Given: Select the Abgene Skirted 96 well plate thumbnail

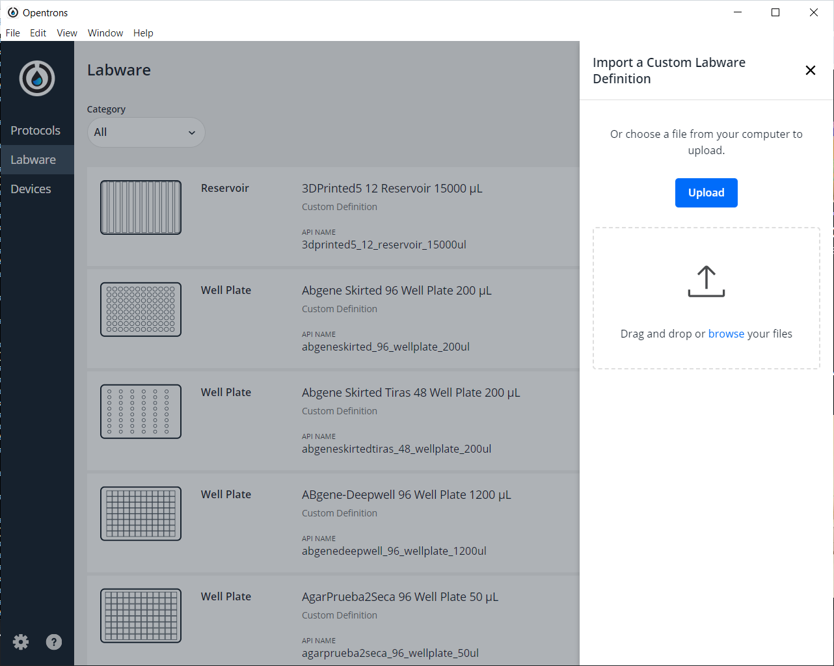Looking at the screenshot, I should pos(141,310).
